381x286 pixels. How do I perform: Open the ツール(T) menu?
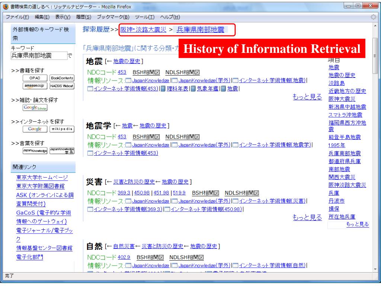tap(145, 17)
